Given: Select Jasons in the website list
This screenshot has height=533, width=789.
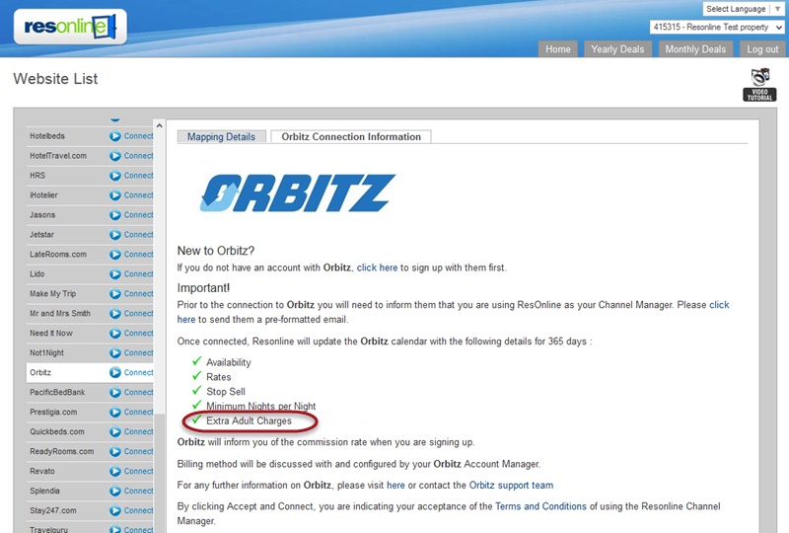Looking at the screenshot, I should pyautogui.click(x=42, y=215).
